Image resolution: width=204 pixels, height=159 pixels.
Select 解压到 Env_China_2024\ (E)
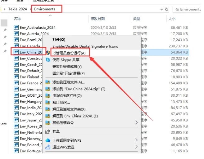(75, 116)
